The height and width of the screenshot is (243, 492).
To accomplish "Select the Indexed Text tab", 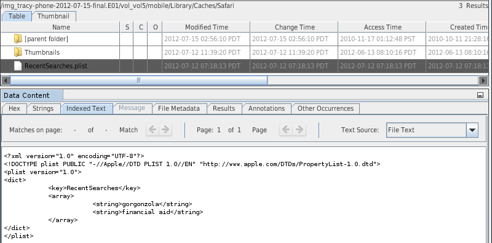I will point(86,109).
